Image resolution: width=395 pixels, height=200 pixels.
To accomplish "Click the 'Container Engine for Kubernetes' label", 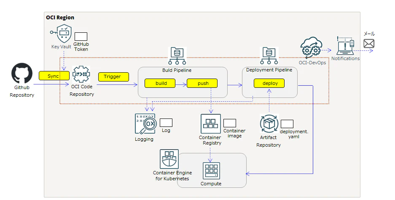I will pyautogui.click(x=172, y=176).
